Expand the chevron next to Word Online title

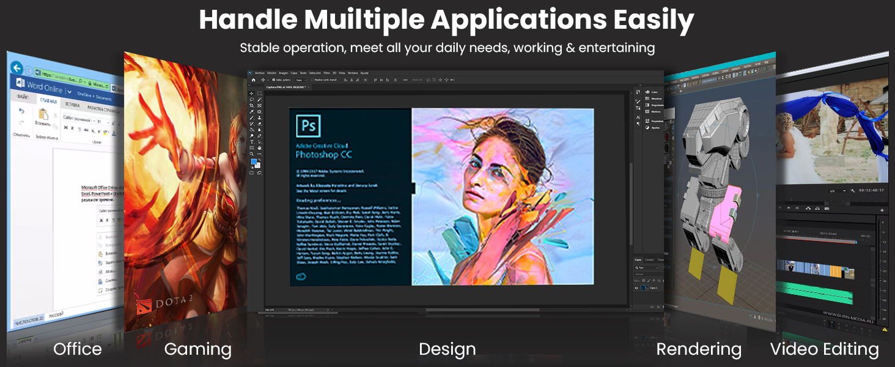click(69, 92)
